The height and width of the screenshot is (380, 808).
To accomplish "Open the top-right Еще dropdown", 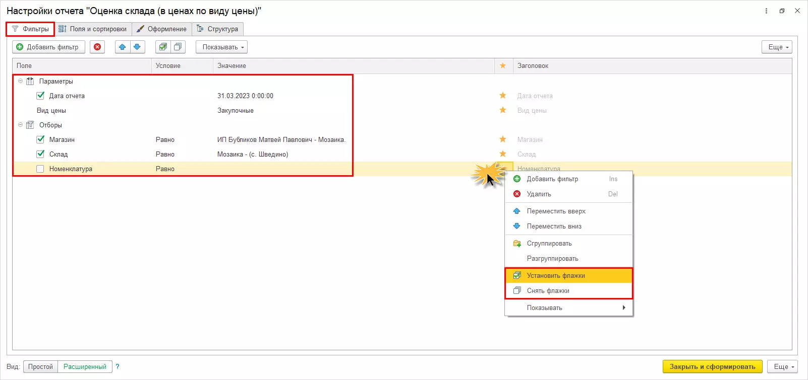I will pos(777,47).
